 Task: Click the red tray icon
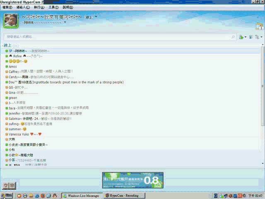(x=240, y=196)
